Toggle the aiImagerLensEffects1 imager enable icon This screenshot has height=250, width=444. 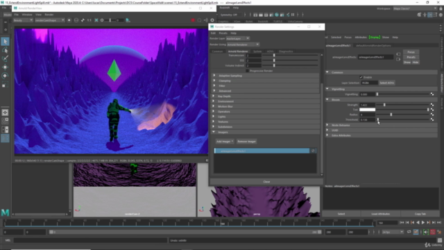[313, 151]
